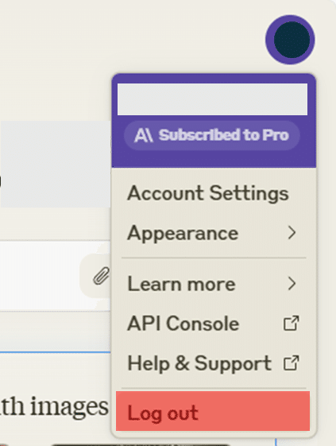This screenshot has height=446, width=336.
Task: Choose the Learn more menu item
Action: (x=214, y=284)
